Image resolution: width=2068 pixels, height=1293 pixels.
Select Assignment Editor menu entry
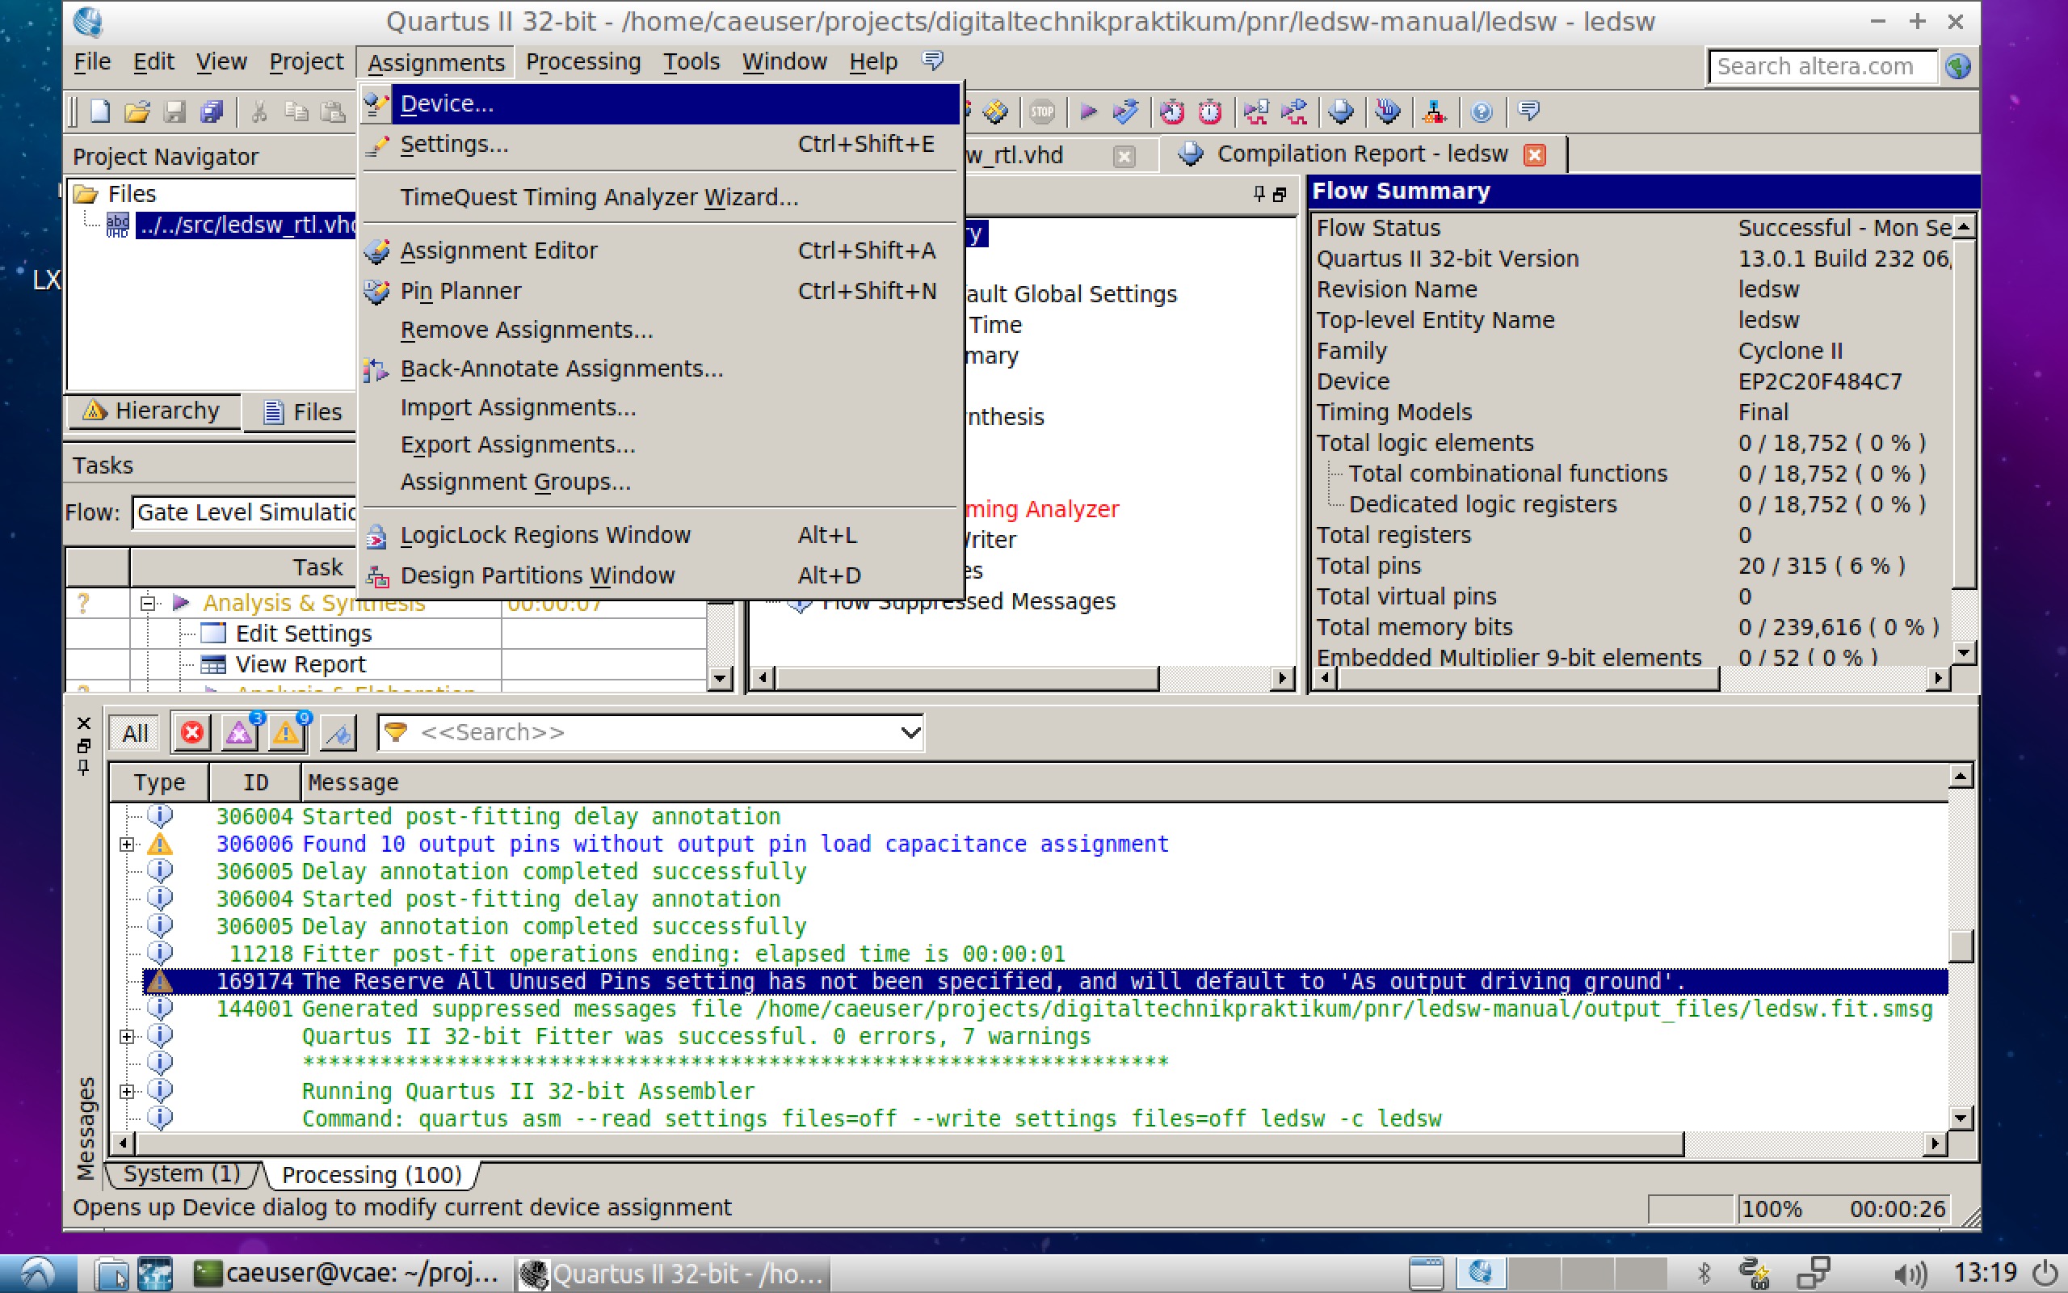660,251
